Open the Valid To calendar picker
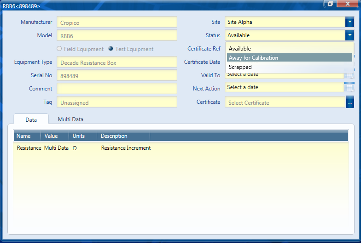This screenshot has height=243, width=361. click(349, 76)
